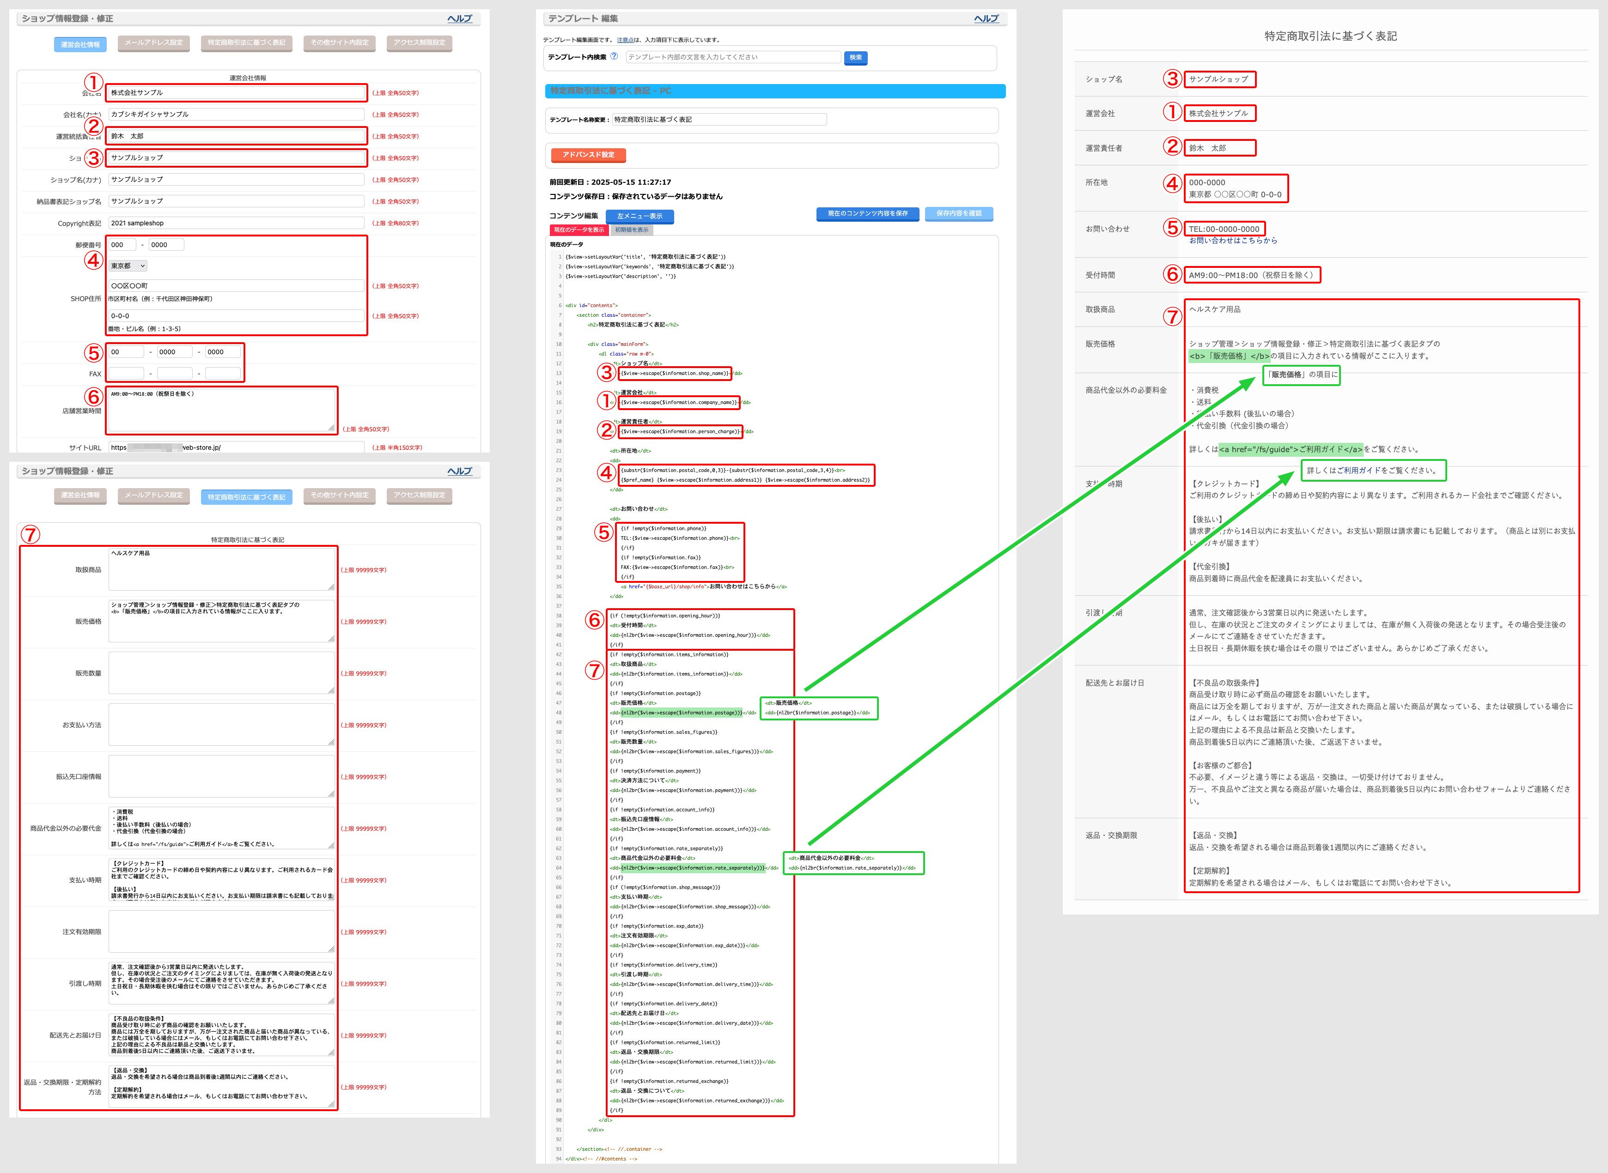The width and height of the screenshot is (1608, 1173).
Task: Click the アドバンスド設定 button
Action: coord(588,155)
